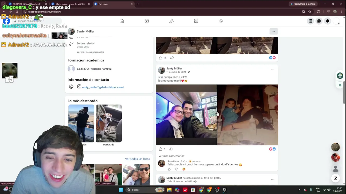The height and width of the screenshot is (194, 346).
Task: Click the page vertical scrollbar
Action: (x=344, y=92)
